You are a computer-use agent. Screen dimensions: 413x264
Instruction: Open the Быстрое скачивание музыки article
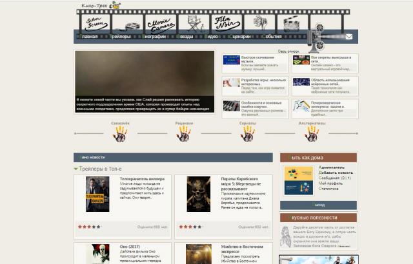tap(257, 59)
